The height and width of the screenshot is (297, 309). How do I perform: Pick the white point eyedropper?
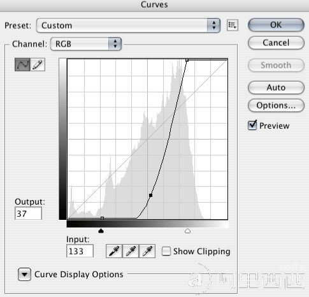coord(147,251)
